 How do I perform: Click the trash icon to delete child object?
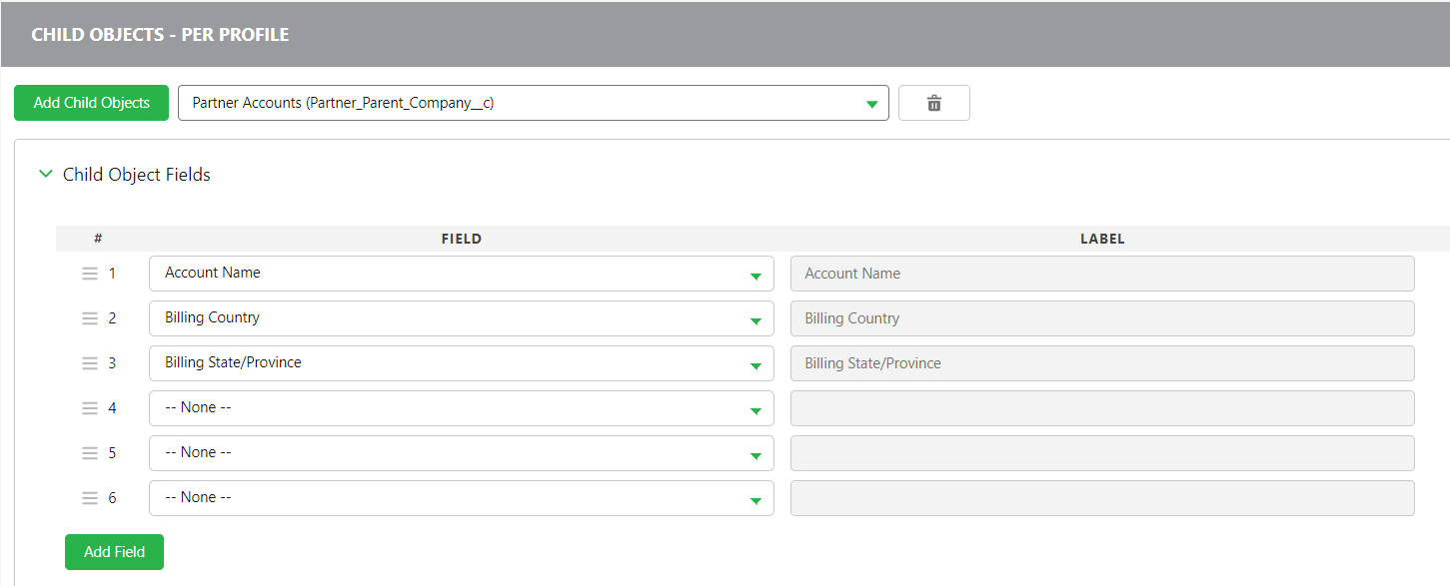coord(933,102)
